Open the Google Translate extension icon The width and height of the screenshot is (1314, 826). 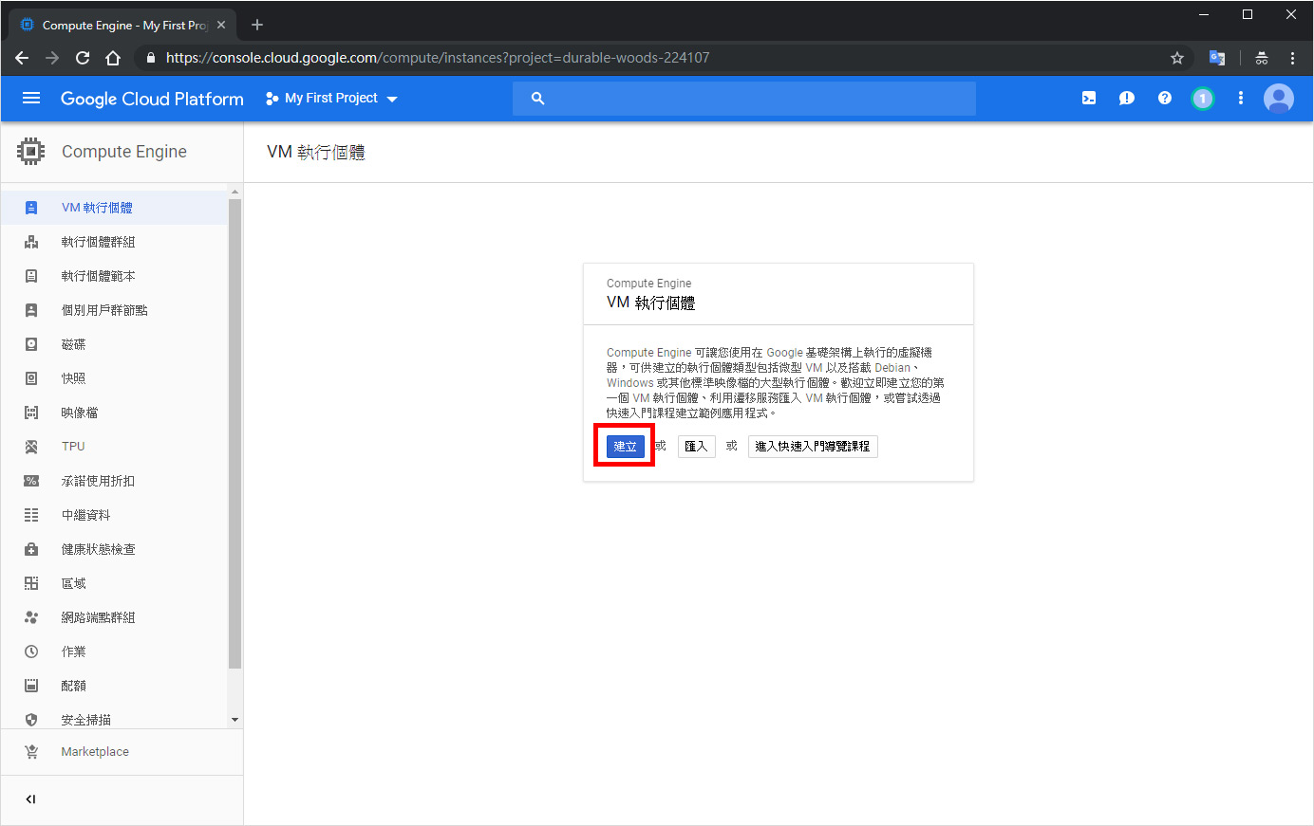pyautogui.click(x=1217, y=58)
